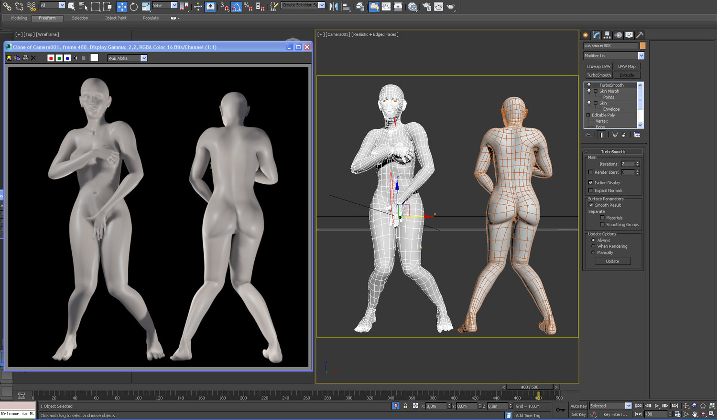Select the Move transform tool
Screen dimensions: 717x420
tap(122, 6)
